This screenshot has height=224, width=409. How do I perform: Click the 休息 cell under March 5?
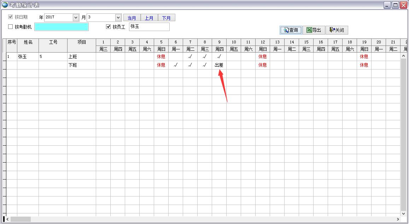coord(161,56)
